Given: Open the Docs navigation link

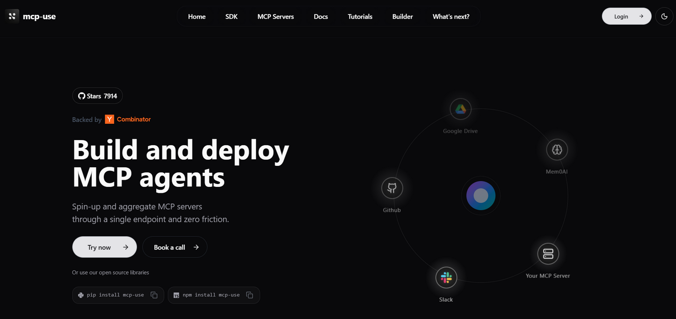Looking at the screenshot, I should [321, 16].
